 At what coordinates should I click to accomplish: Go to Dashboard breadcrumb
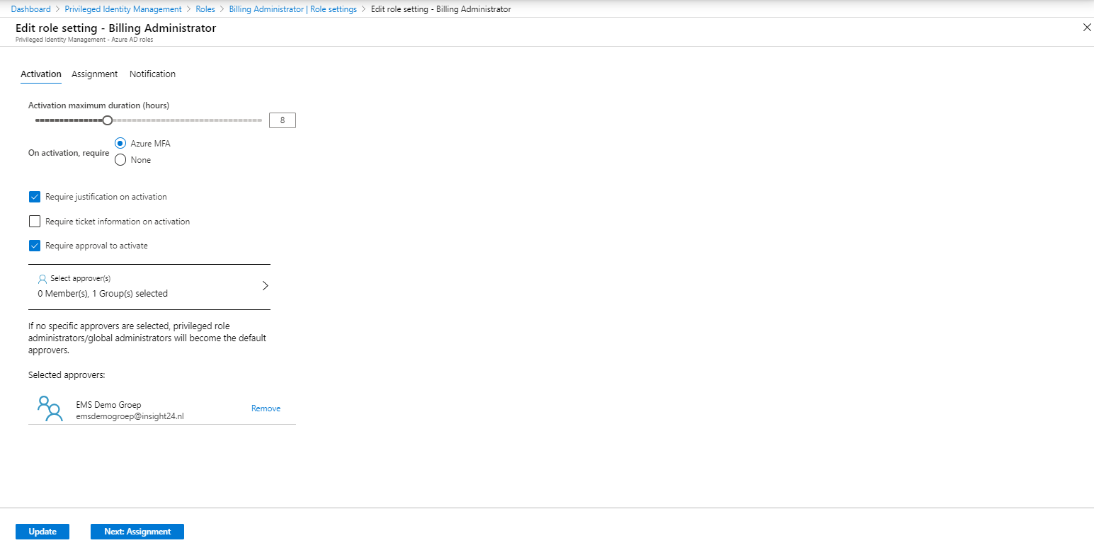(31, 9)
